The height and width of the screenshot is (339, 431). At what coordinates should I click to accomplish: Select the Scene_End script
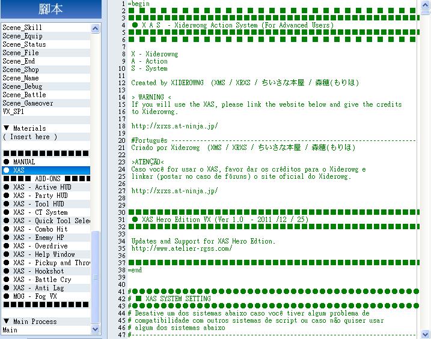pos(46,61)
